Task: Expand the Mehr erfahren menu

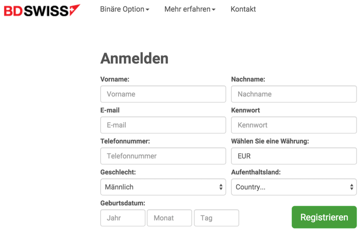Action: pyautogui.click(x=190, y=9)
